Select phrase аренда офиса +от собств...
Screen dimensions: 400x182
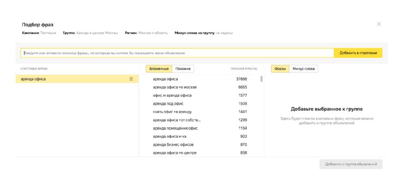pos(177,120)
